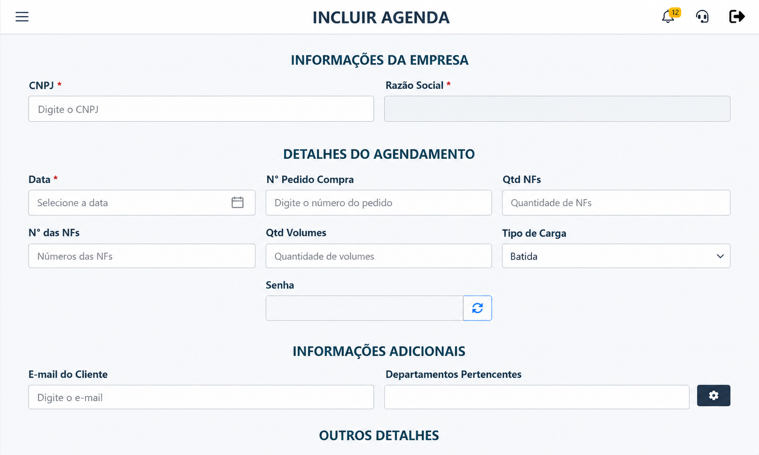Focus the E-mail do Cliente input
The height and width of the screenshot is (455, 759).
tap(201, 397)
